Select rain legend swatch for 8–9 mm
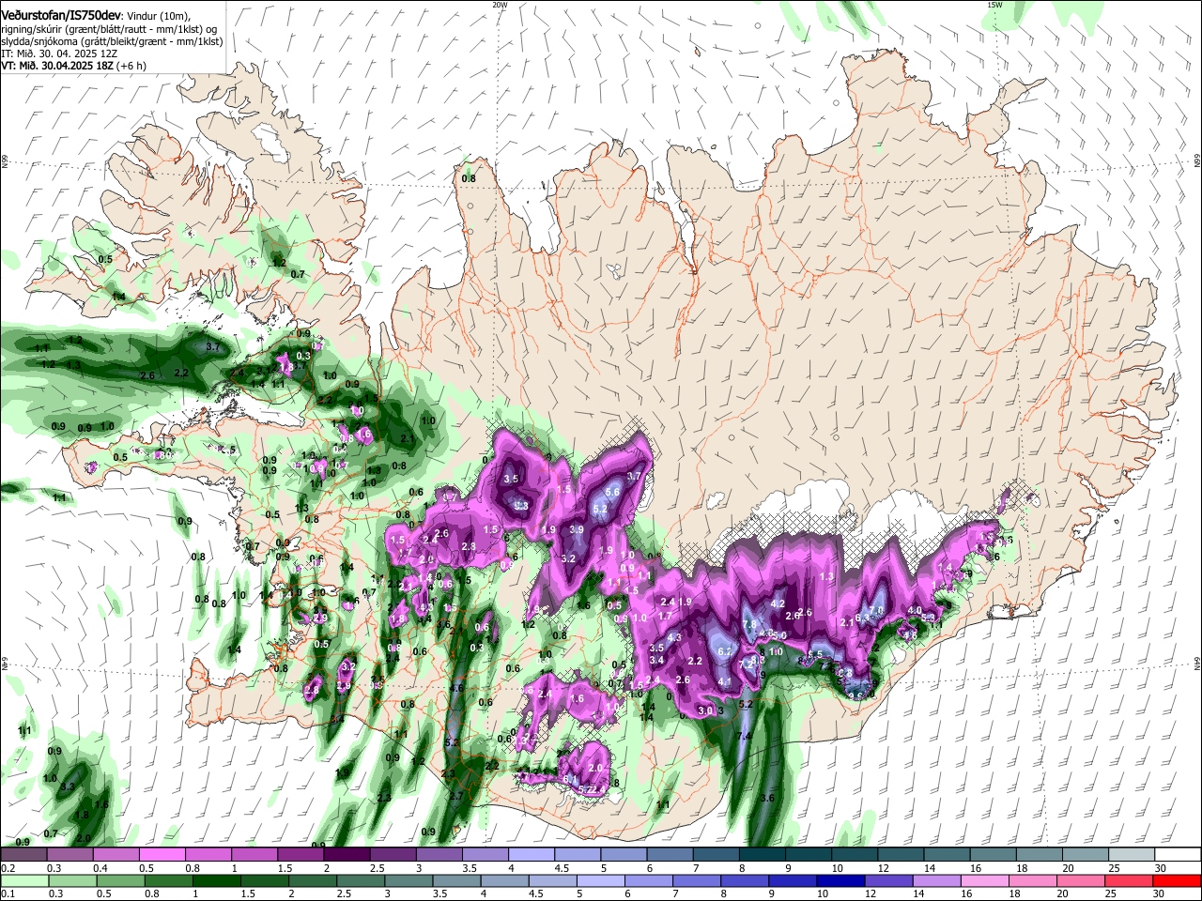 pyautogui.click(x=746, y=880)
